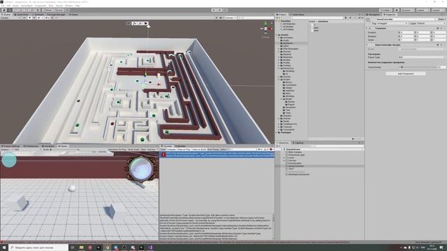
Task: Open the cloud services icon
Action: (397, 10)
